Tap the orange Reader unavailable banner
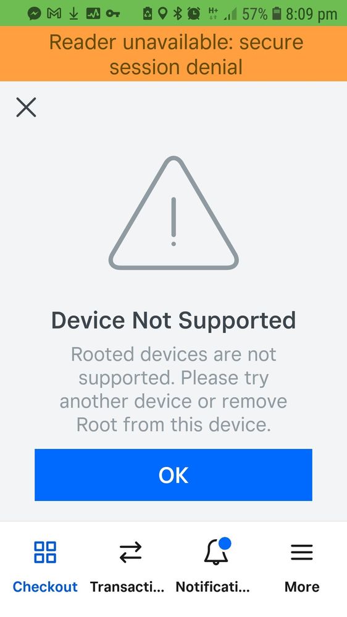 pos(173,54)
